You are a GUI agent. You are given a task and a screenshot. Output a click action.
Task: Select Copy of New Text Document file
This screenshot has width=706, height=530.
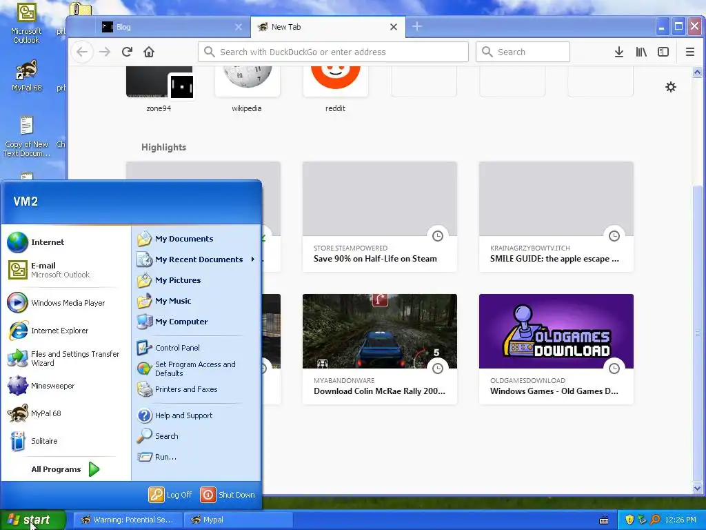coord(27,136)
